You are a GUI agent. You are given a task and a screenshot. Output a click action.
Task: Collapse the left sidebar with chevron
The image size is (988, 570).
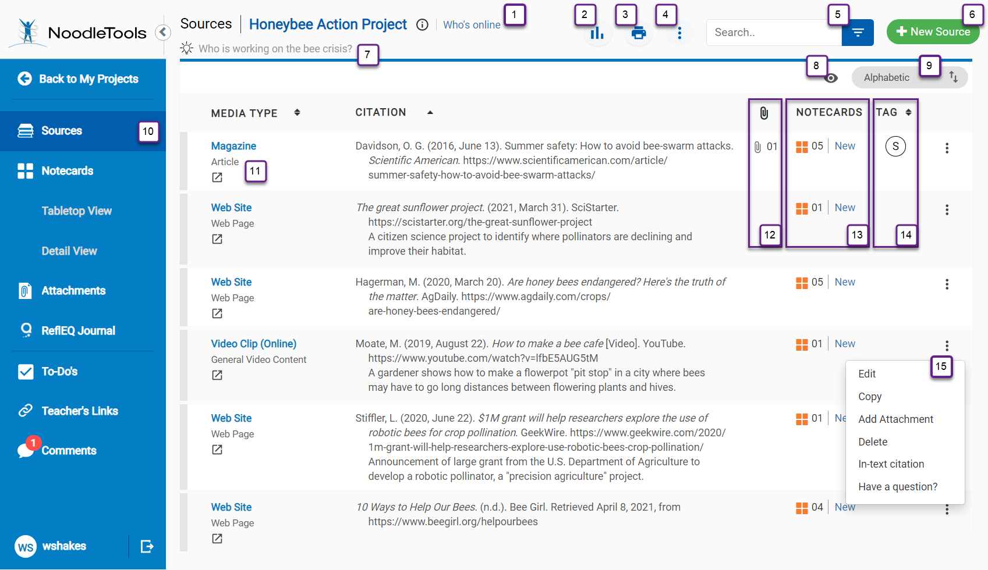pos(163,33)
